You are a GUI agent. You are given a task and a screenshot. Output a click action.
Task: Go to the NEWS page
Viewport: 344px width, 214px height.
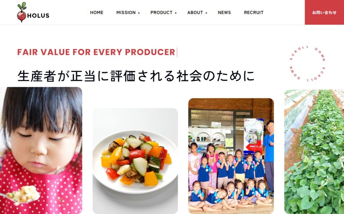pos(224,12)
